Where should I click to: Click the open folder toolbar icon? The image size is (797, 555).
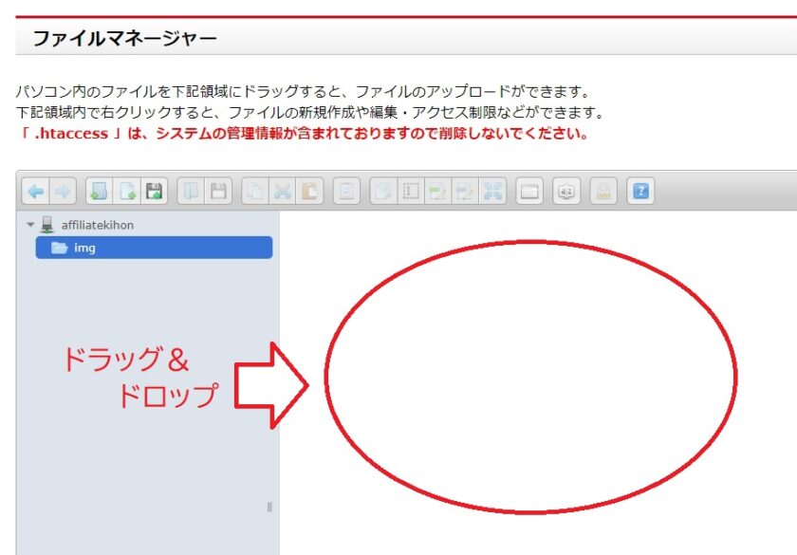191,191
